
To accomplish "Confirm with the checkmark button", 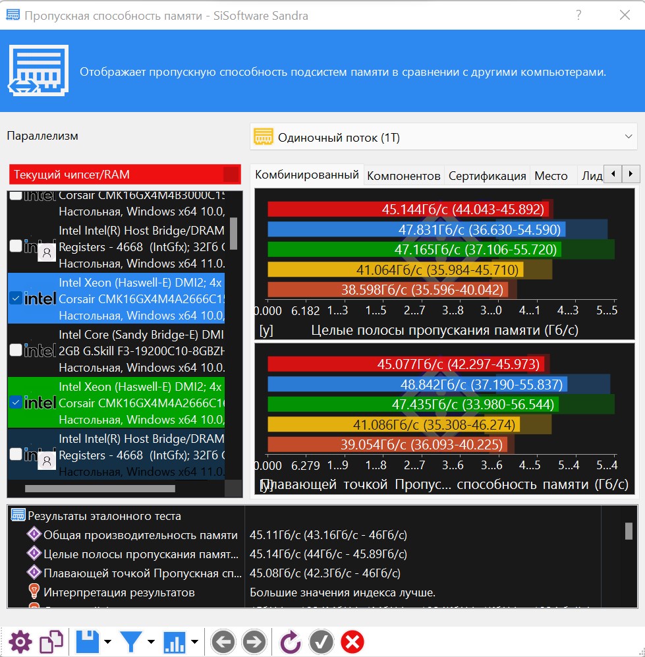I will (322, 642).
